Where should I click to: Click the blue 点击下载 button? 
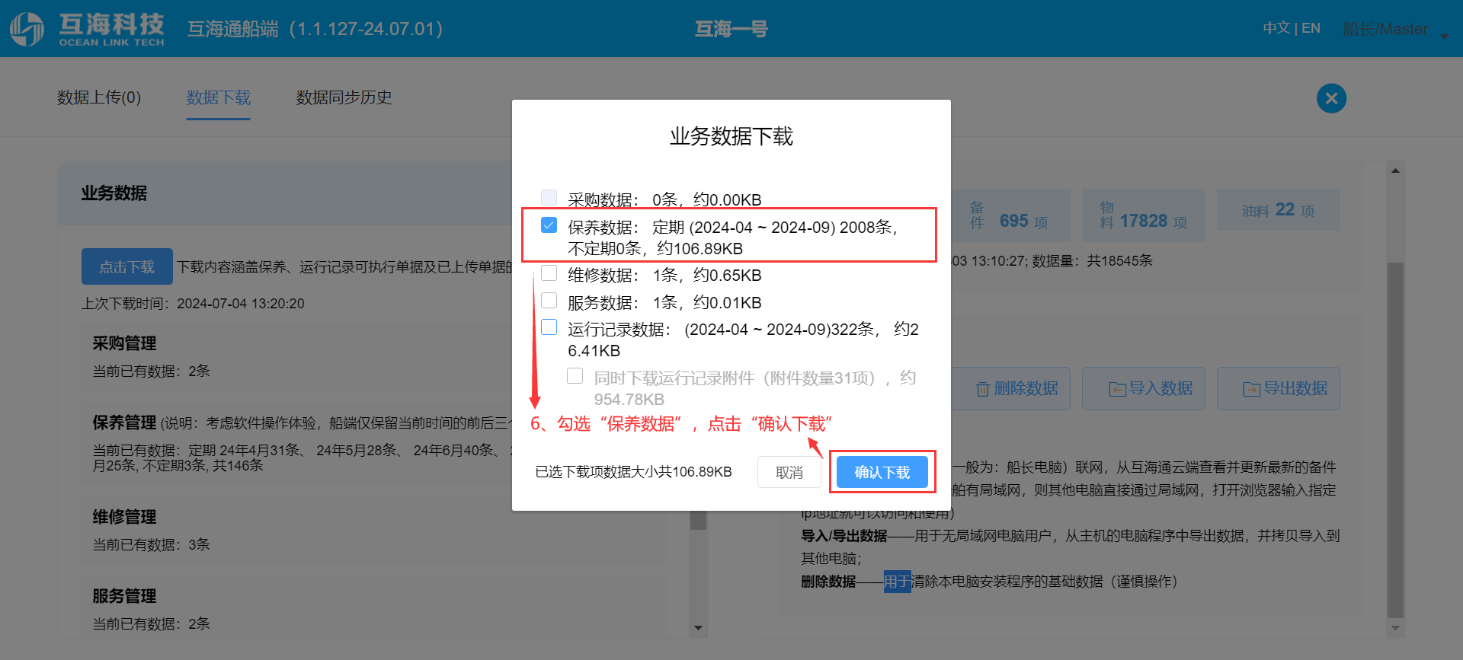127,266
